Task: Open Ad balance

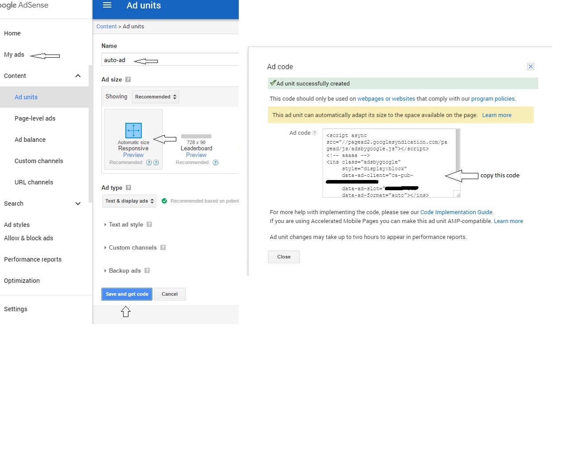Action: coord(30,140)
